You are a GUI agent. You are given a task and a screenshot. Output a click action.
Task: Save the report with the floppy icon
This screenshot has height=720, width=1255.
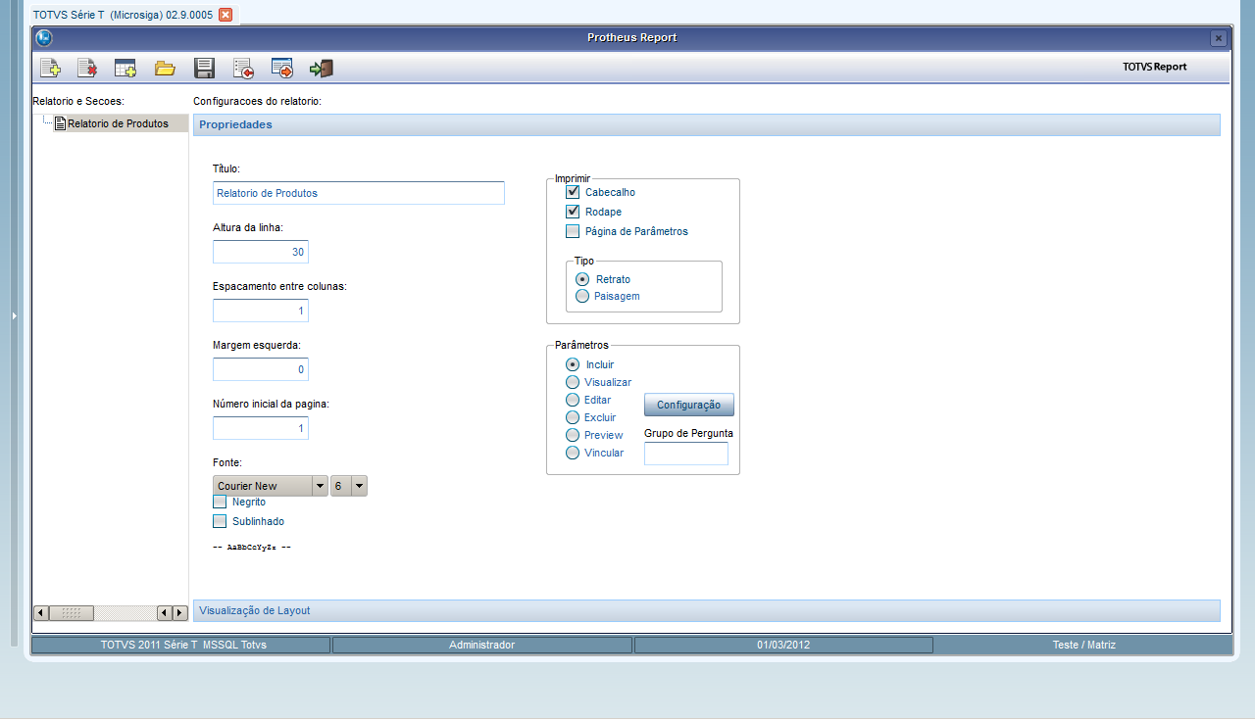(x=204, y=69)
